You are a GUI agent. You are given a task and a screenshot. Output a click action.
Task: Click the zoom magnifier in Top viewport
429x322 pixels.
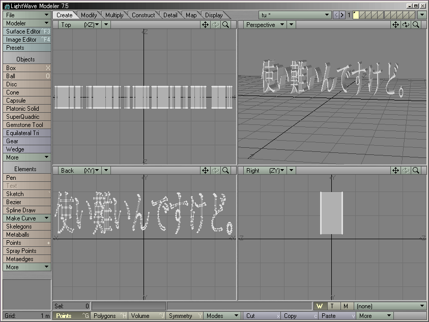point(225,24)
